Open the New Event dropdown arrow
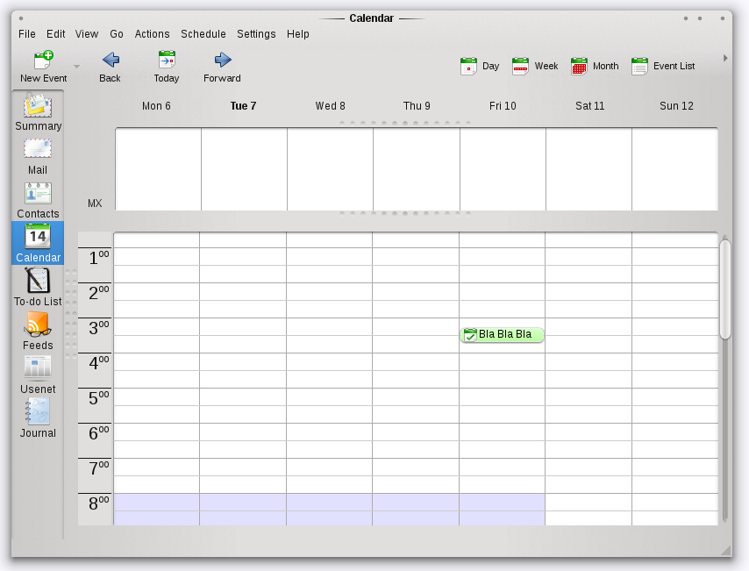 coord(76,67)
